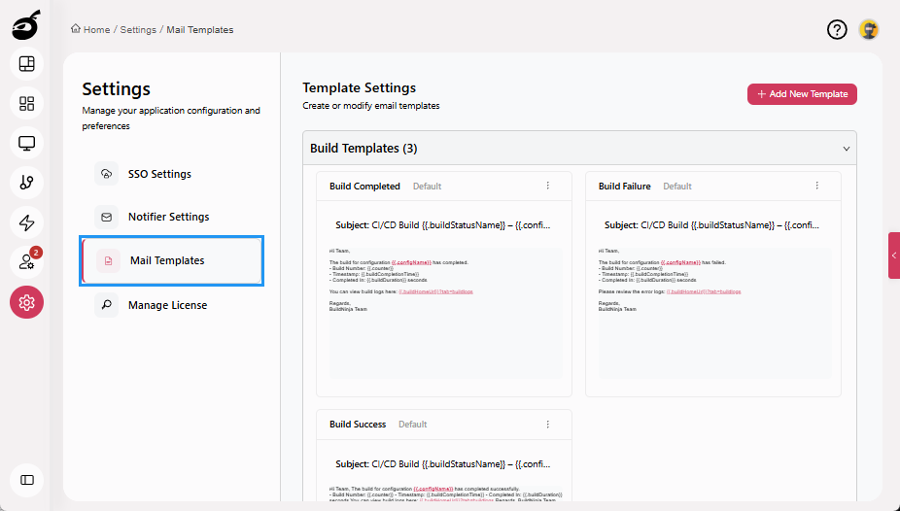Click the Manage License key icon
Image resolution: width=900 pixels, height=511 pixels.
click(x=106, y=305)
